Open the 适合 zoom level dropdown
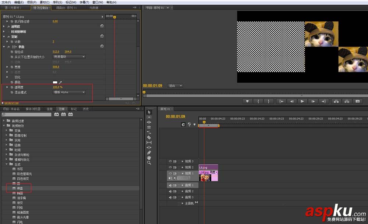The height and width of the screenshot is (224, 368). (175, 86)
